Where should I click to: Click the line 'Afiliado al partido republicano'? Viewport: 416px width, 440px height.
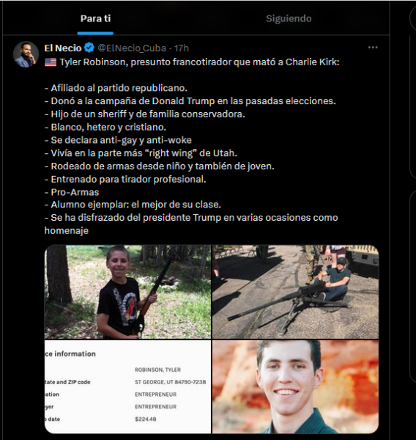[116, 88]
